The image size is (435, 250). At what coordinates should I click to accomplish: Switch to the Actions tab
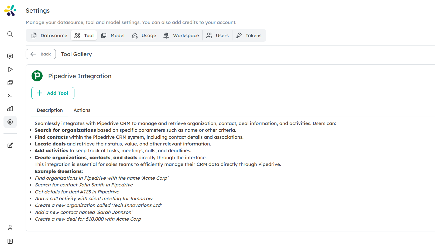pyautogui.click(x=82, y=110)
